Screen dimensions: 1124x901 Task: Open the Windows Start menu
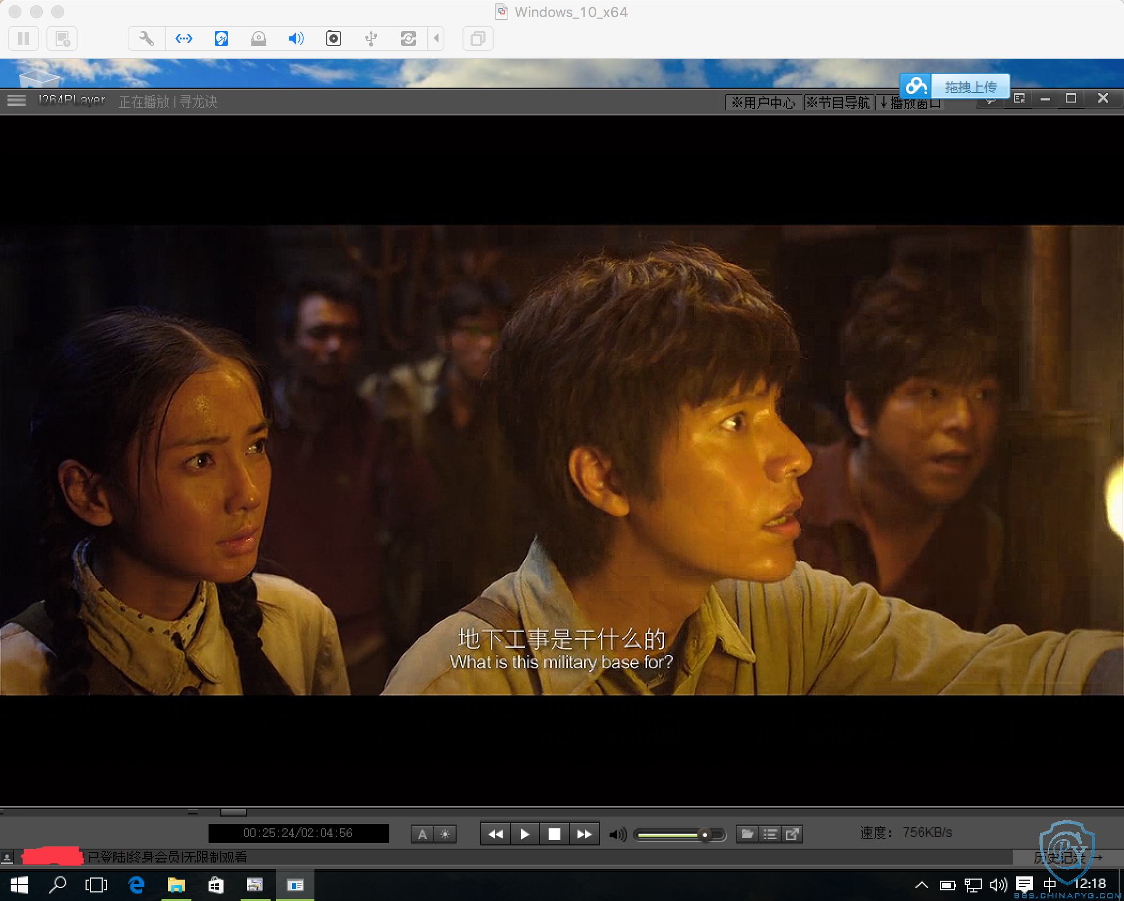click(x=19, y=885)
